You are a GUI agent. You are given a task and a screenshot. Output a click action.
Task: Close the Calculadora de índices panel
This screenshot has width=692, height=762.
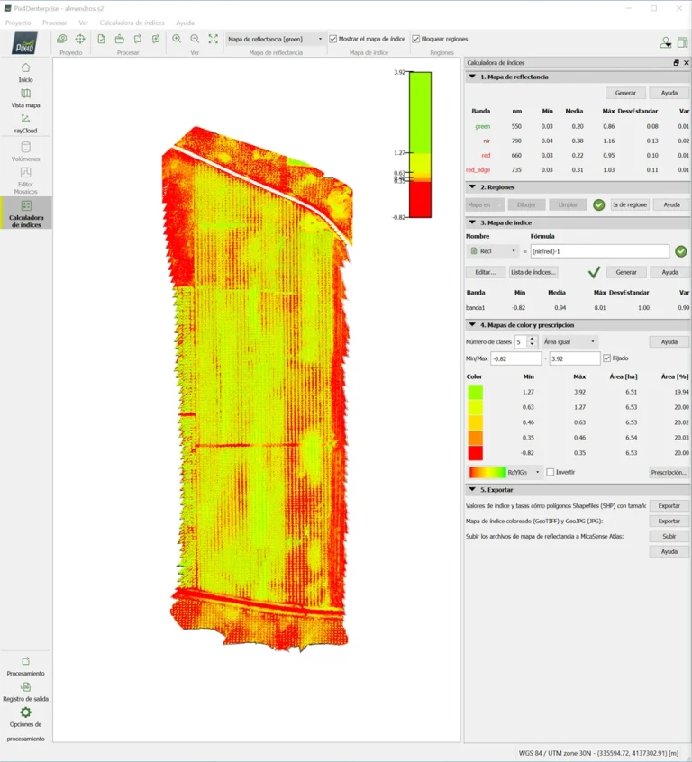[x=687, y=63]
